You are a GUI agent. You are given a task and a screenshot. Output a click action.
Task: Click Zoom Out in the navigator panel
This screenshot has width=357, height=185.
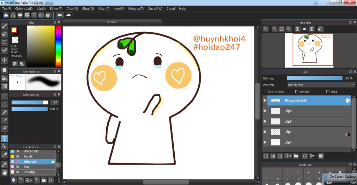click(288, 29)
